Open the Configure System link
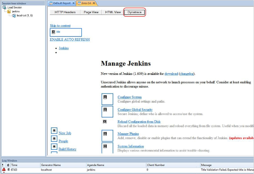Viewport: 254px width, 174px height. click(x=130, y=97)
